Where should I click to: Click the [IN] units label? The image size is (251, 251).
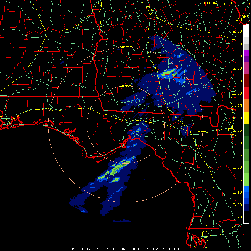coord(238,19)
